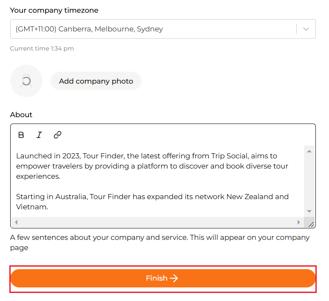Click the arrow icon on Finish button
The image size is (329, 301).
pos(174,278)
